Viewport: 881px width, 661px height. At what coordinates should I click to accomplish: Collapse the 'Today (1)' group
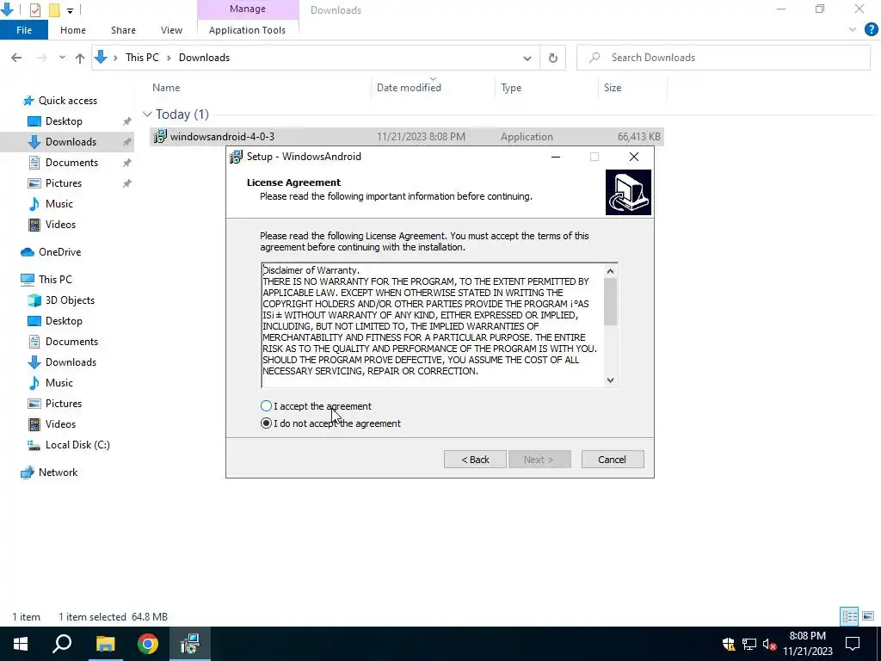click(147, 114)
